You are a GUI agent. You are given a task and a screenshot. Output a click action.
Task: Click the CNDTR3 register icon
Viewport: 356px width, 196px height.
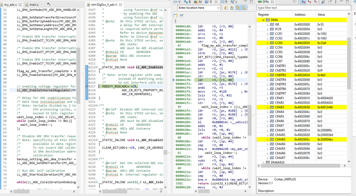272,75
